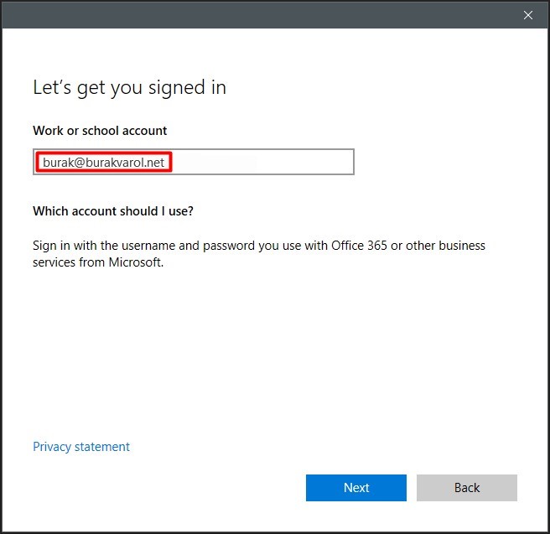Click the word 'Next' on blue button

(356, 488)
